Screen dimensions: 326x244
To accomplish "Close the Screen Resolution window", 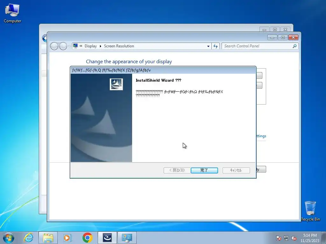I will tap(293, 37).
